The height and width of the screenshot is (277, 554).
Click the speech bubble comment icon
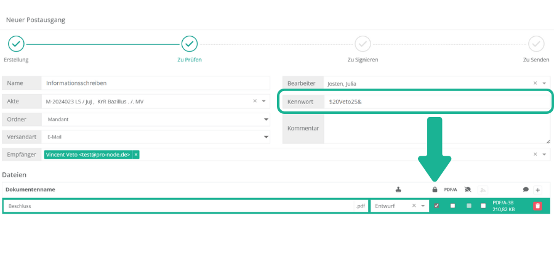(x=526, y=190)
